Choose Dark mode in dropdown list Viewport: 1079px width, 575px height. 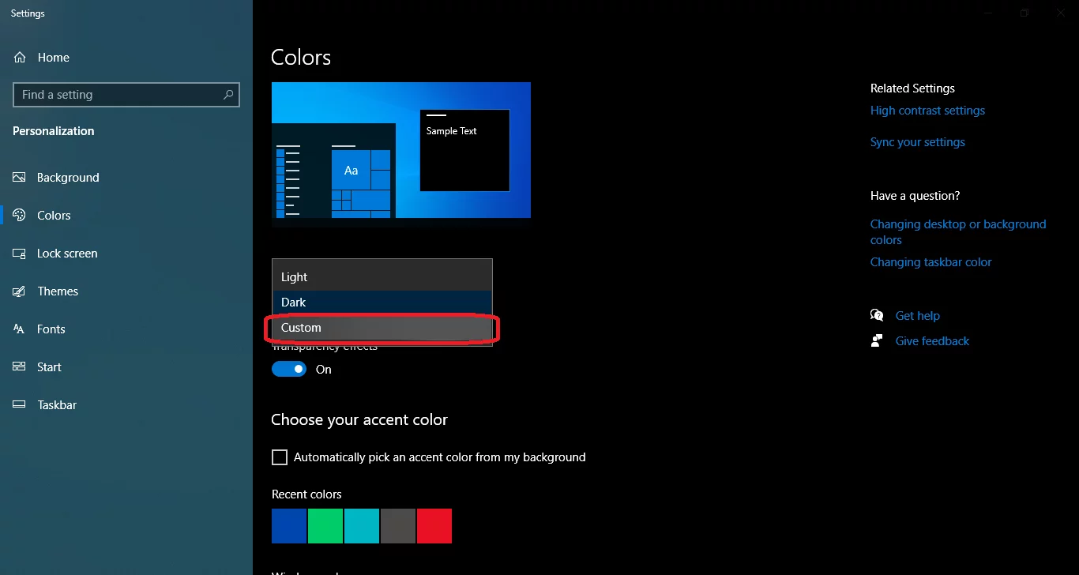[x=382, y=303]
